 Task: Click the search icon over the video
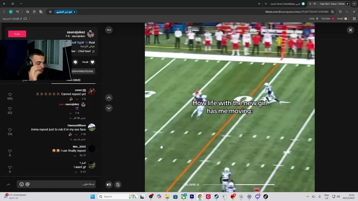point(189,30)
